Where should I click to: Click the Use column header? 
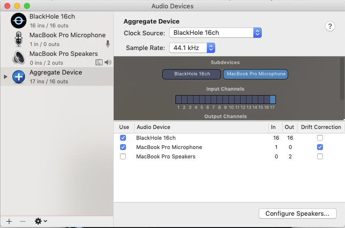[x=124, y=127]
